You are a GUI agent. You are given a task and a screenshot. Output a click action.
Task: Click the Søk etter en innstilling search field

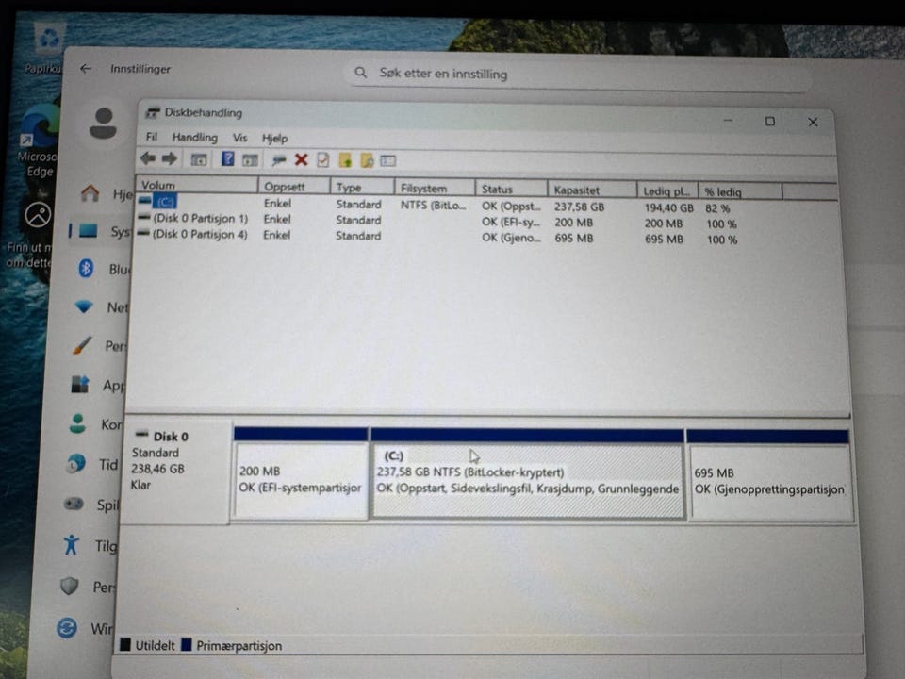pos(578,75)
